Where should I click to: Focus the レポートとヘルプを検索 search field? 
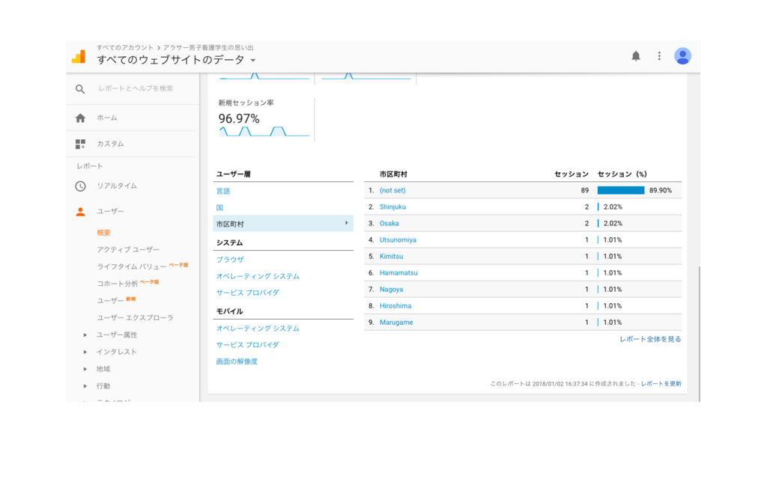tap(136, 88)
